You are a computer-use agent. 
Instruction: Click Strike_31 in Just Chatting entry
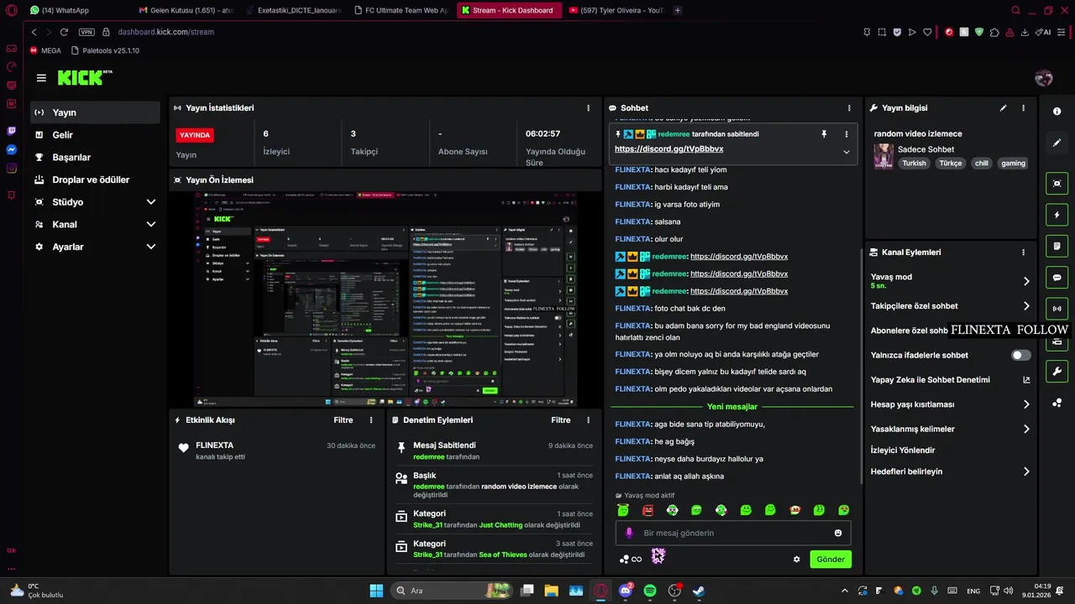[427, 525]
